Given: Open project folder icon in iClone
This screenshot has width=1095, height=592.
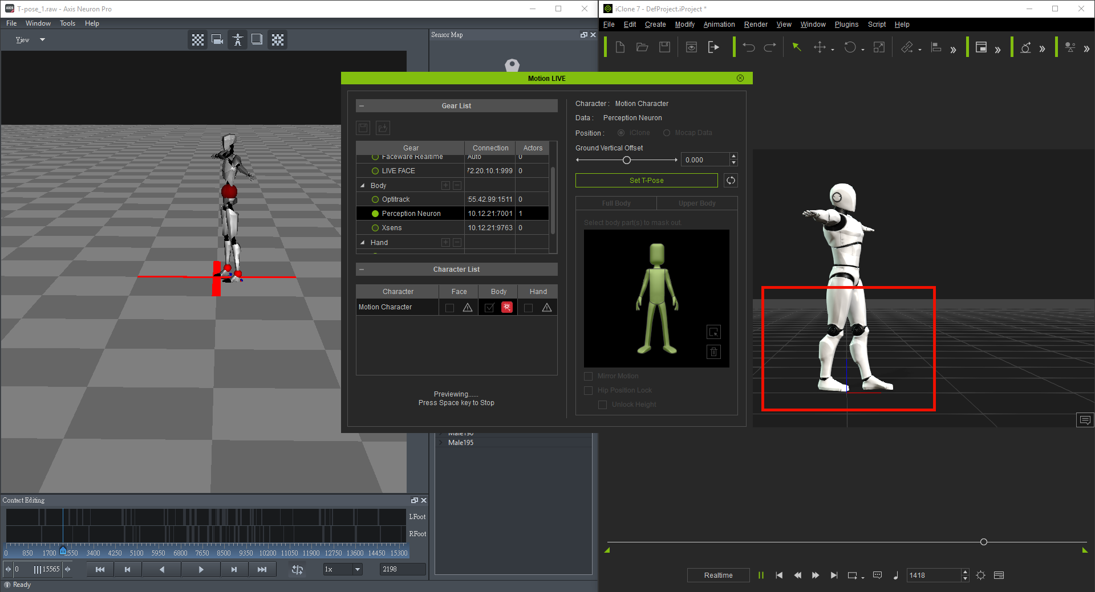Looking at the screenshot, I should [x=642, y=47].
